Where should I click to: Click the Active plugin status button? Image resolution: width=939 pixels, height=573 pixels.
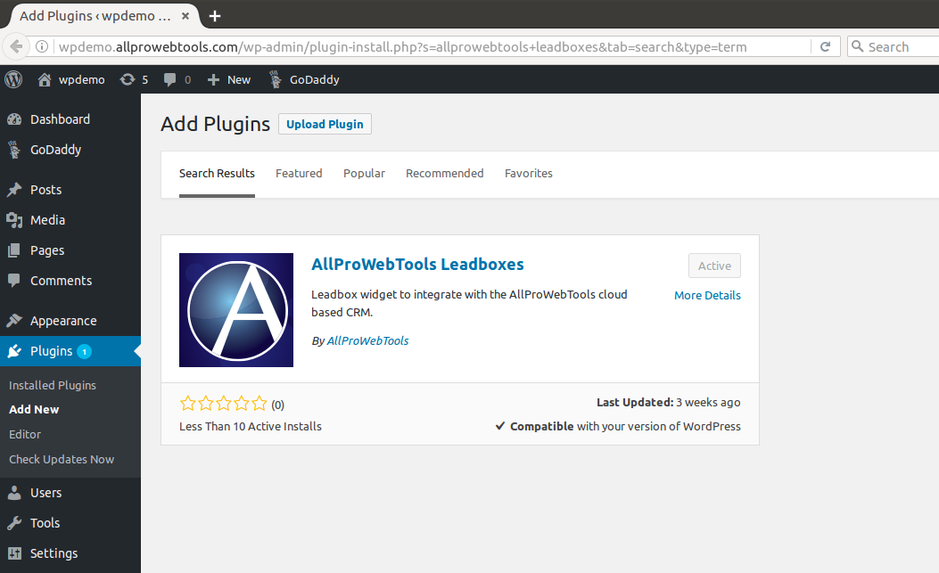pyautogui.click(x=714, y=266)
